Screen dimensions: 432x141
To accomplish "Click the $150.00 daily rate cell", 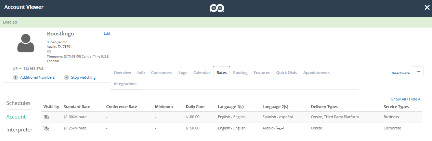I will point(193,128).
